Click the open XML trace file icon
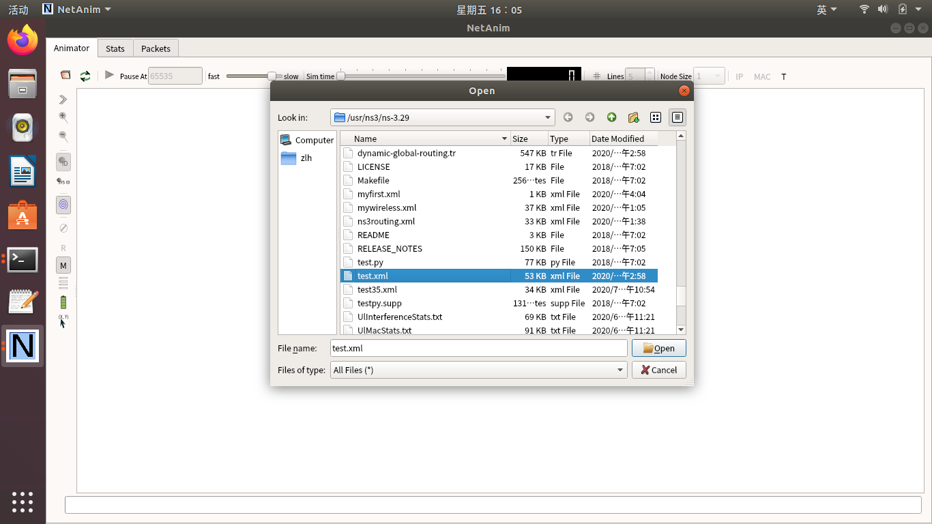Screen dimensions: 932x524 pyautogui.click(x=65, y=75)
